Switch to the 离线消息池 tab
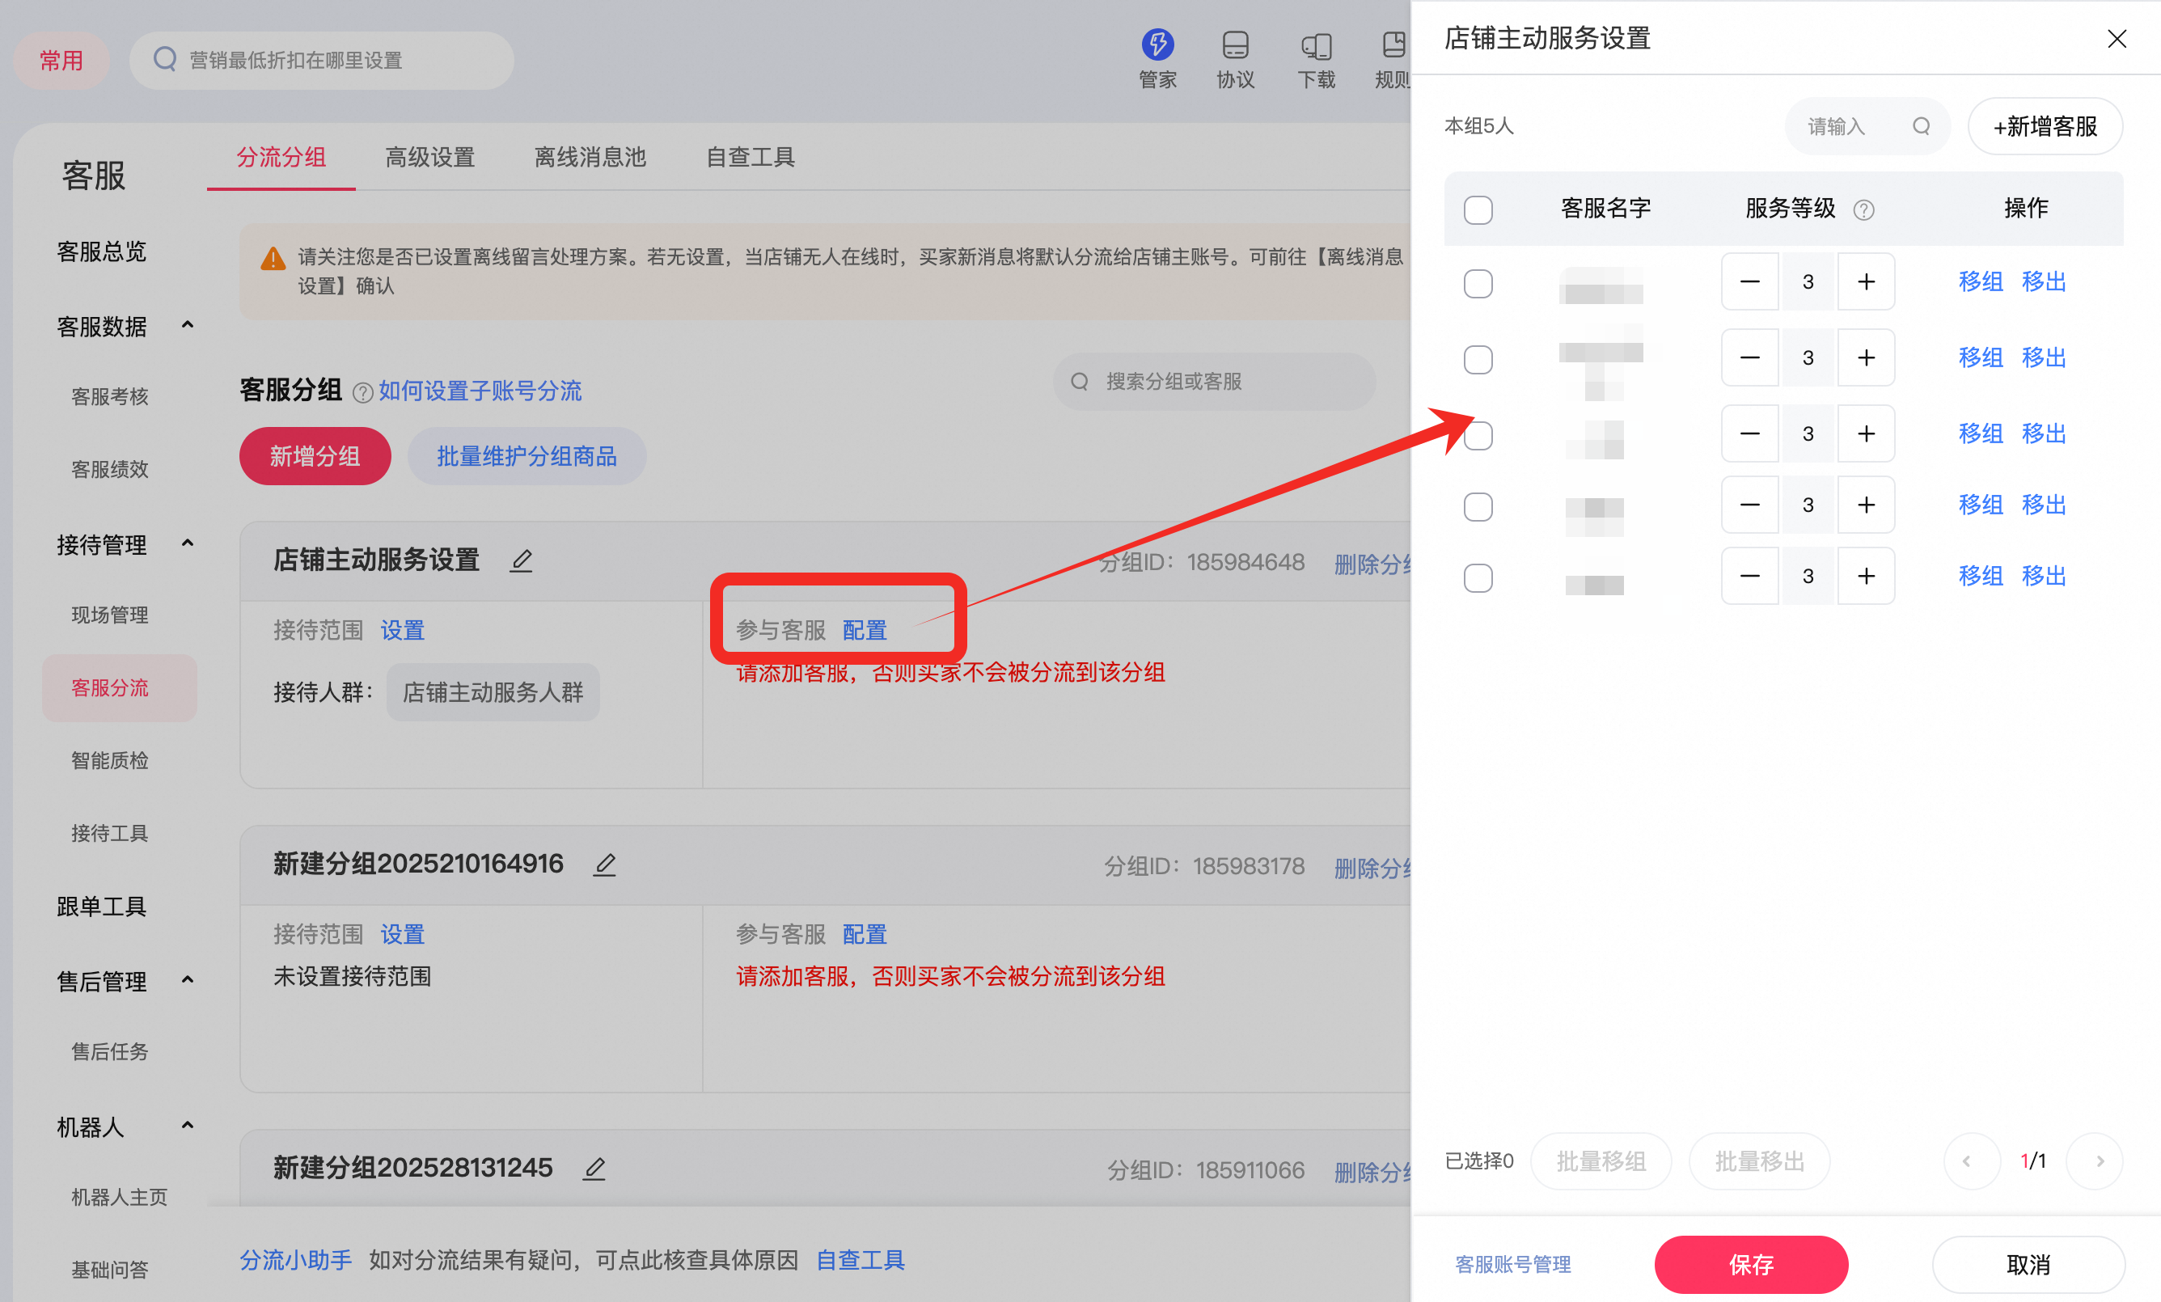 tap(590, 157)
